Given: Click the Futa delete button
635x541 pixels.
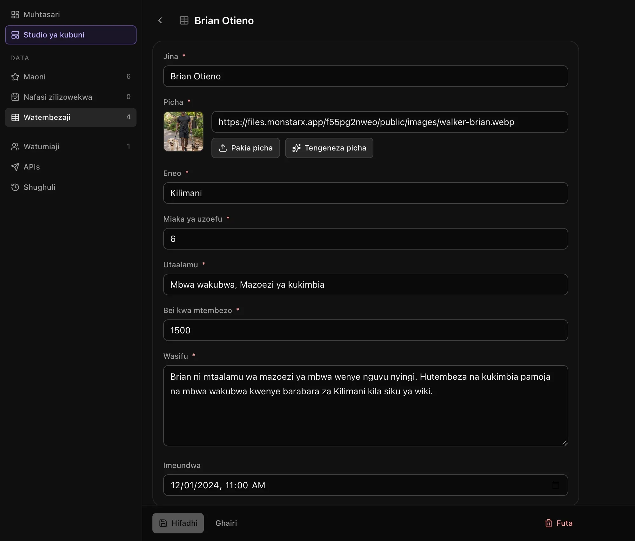Looking at the screenshot, I should pos(558,523).
